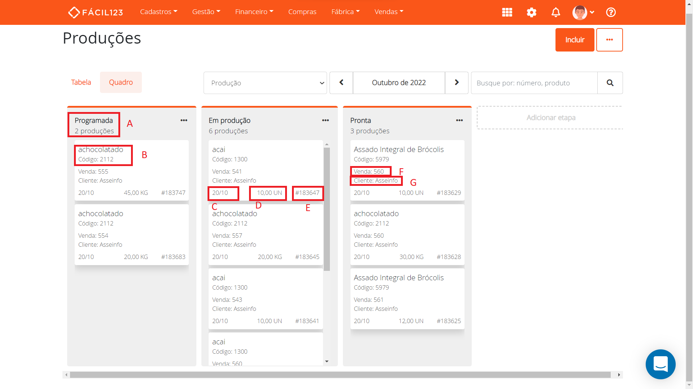Open the Compras menu item
The height and width of the screenshot is (389, 693).
coord(302,12)
